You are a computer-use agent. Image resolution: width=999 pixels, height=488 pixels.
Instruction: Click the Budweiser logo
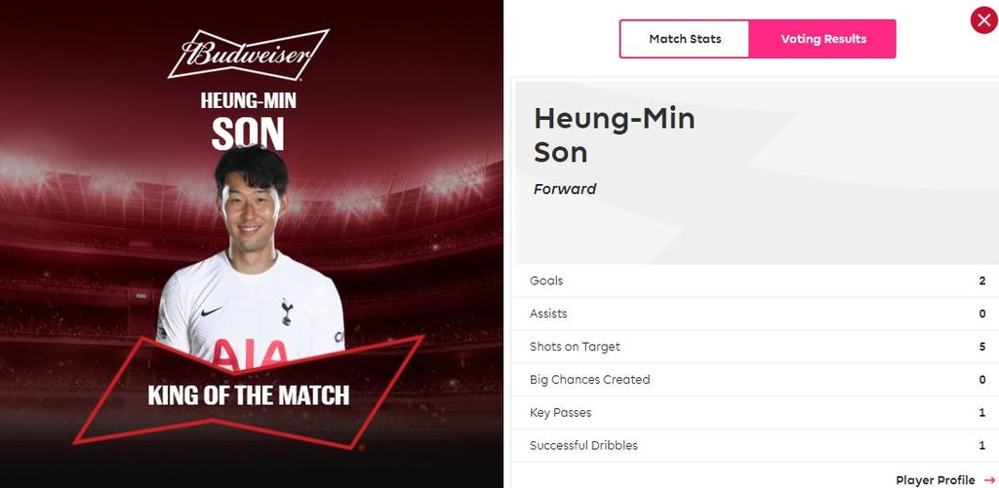[249, 54]
